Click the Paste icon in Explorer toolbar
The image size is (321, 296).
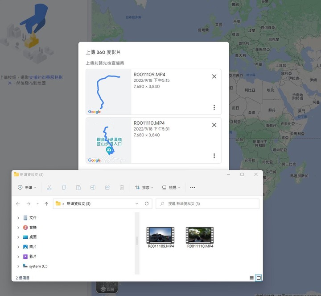[78, 187]
